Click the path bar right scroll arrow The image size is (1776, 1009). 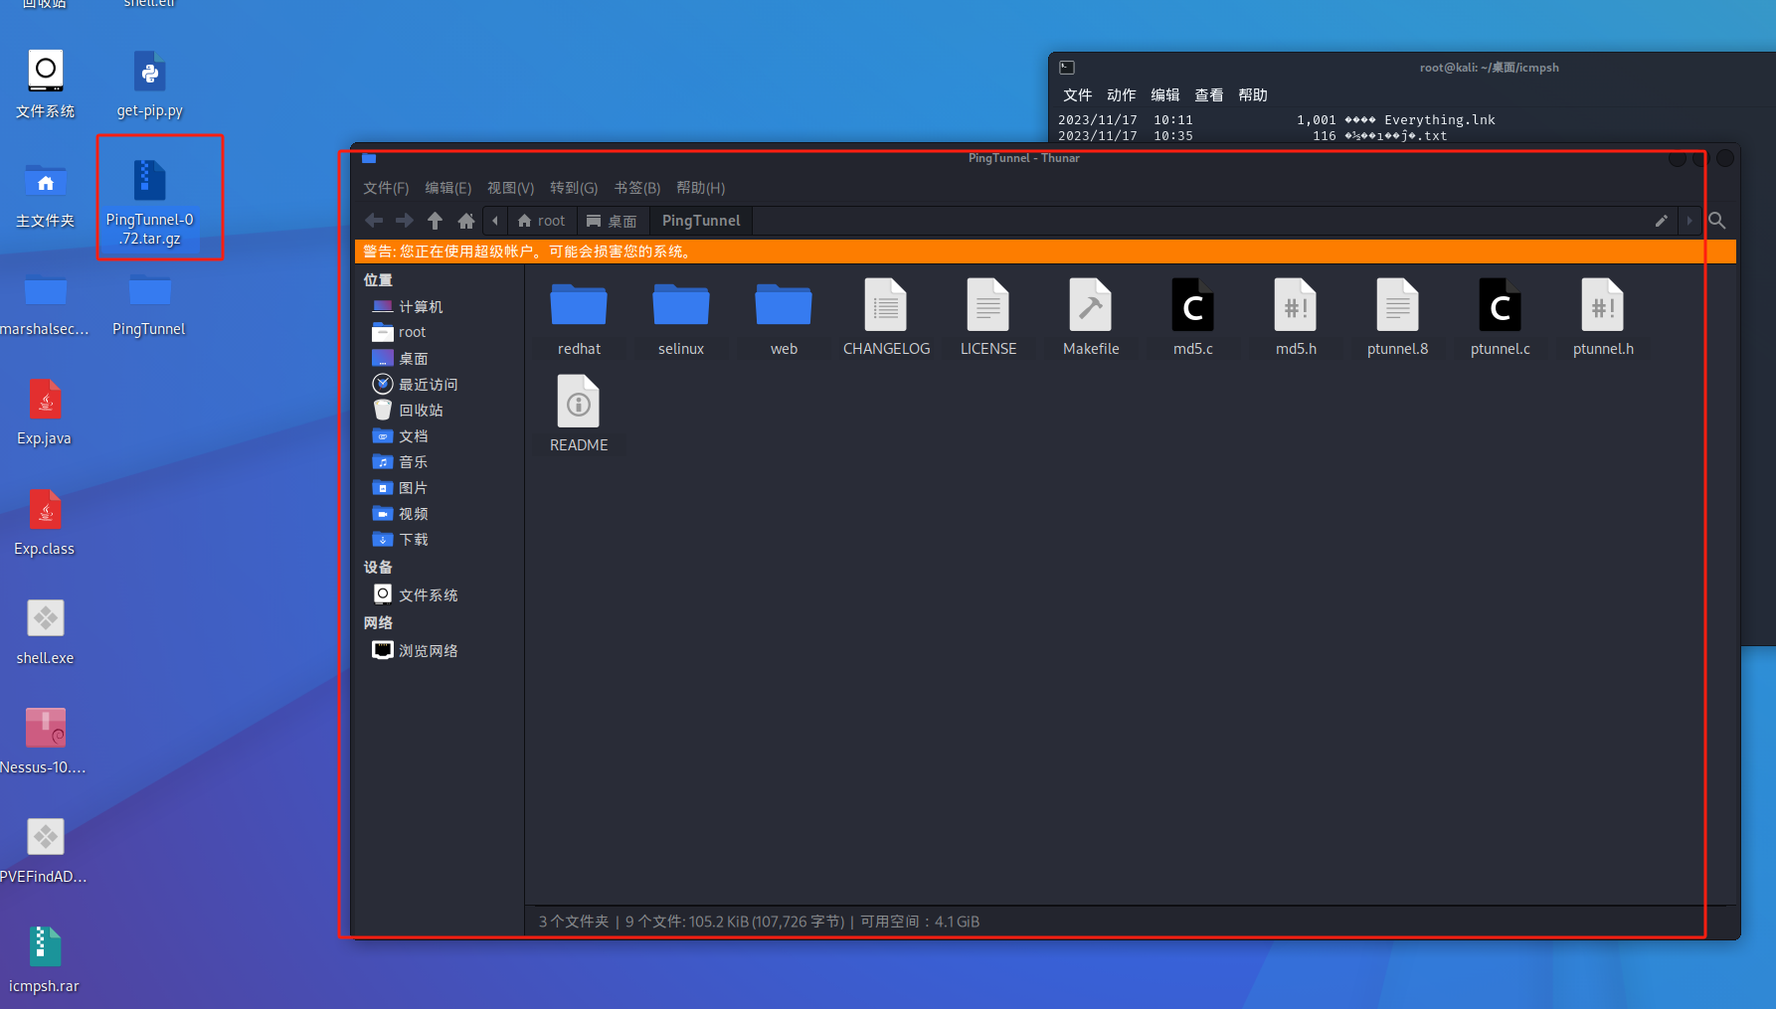pyautogui.click(x=1688, y=221)
